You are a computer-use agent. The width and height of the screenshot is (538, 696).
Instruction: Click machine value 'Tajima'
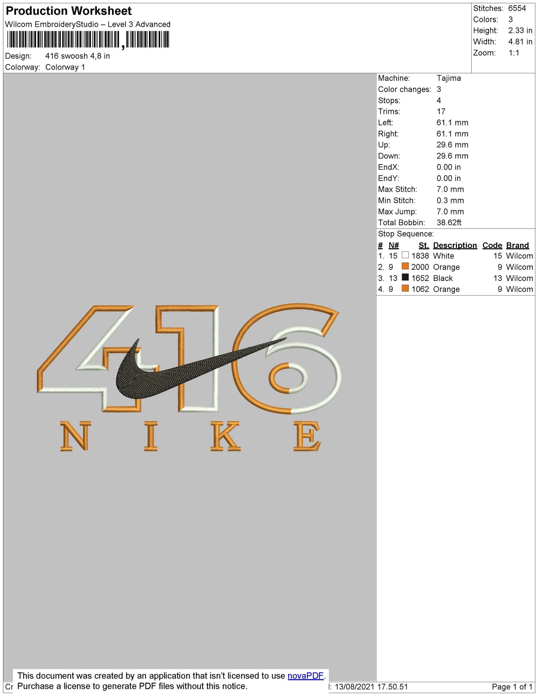point(449,78)
